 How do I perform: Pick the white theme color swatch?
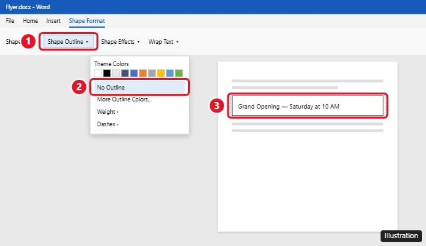coord(98,73)
